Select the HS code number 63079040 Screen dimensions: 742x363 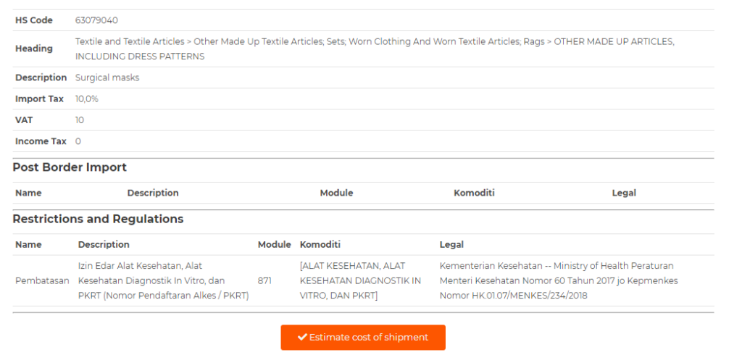97,20
